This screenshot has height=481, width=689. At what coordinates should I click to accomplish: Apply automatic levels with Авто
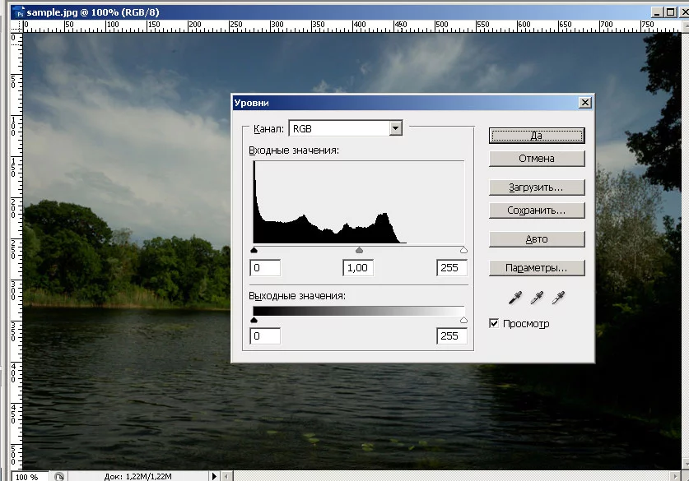pos(537,239)
